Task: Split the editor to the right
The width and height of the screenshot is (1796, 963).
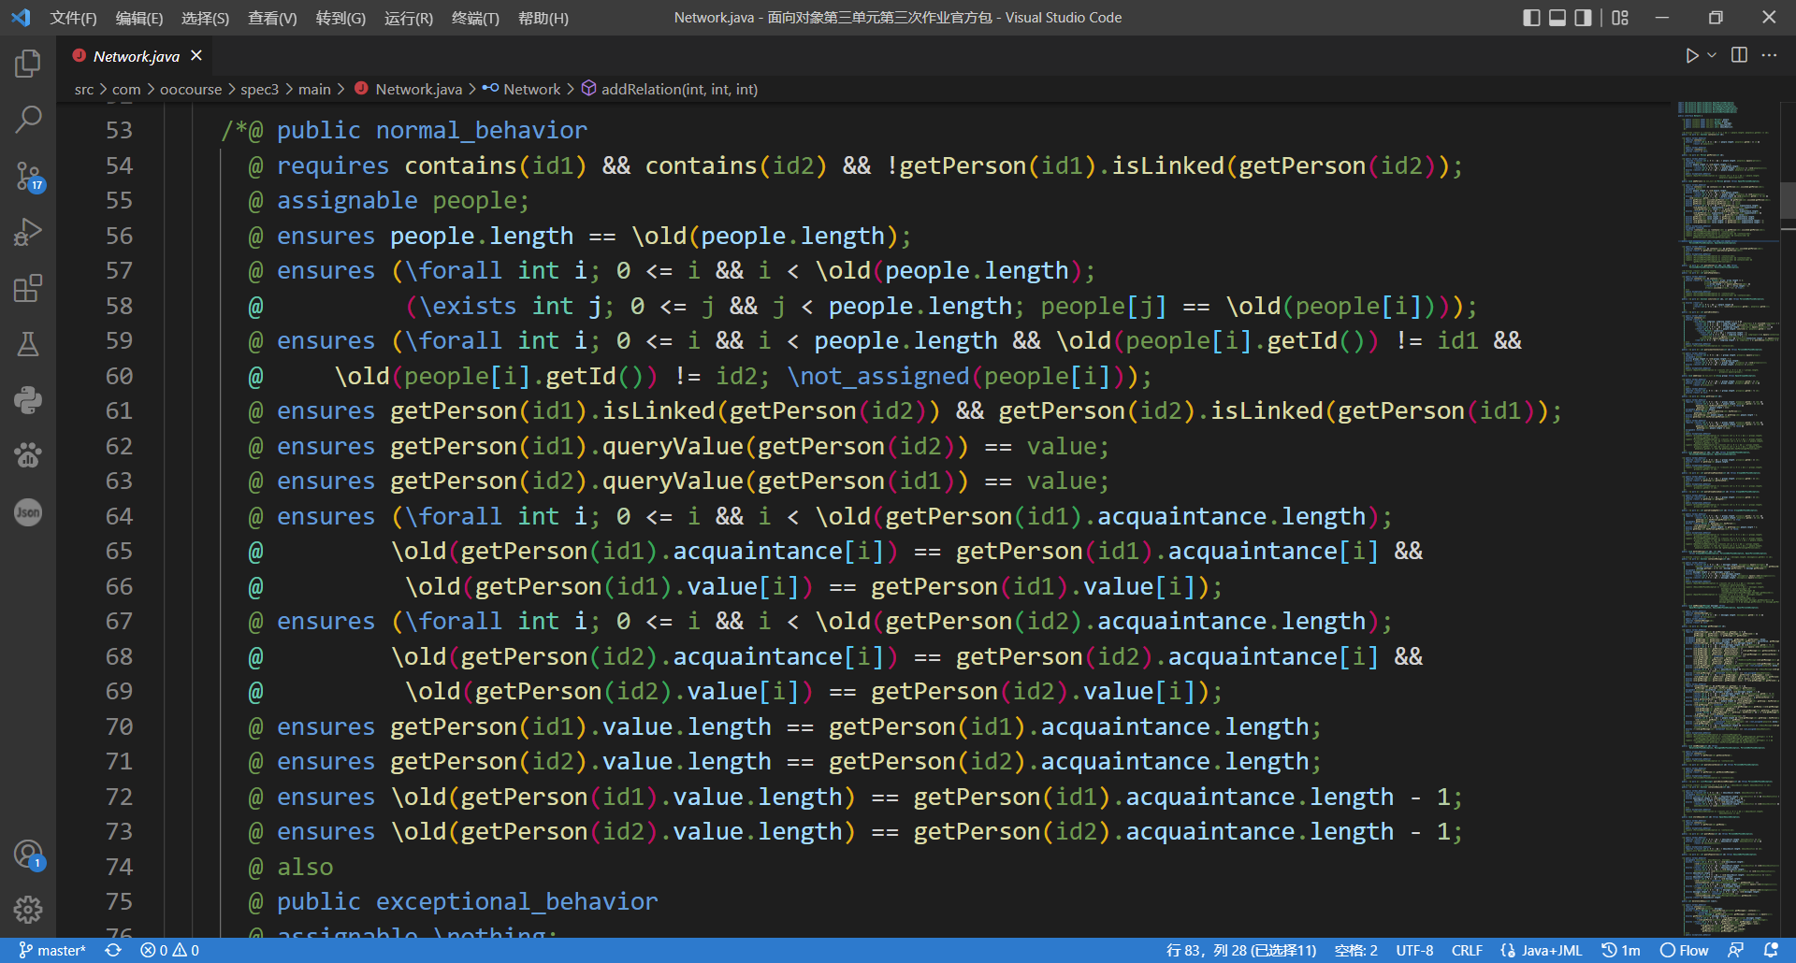Action: click(x=1739, y=55)
